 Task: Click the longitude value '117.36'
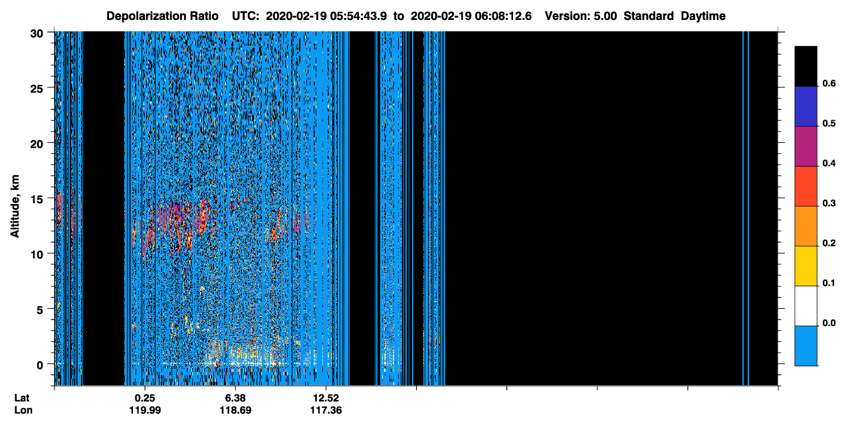[x=326, y=410]
